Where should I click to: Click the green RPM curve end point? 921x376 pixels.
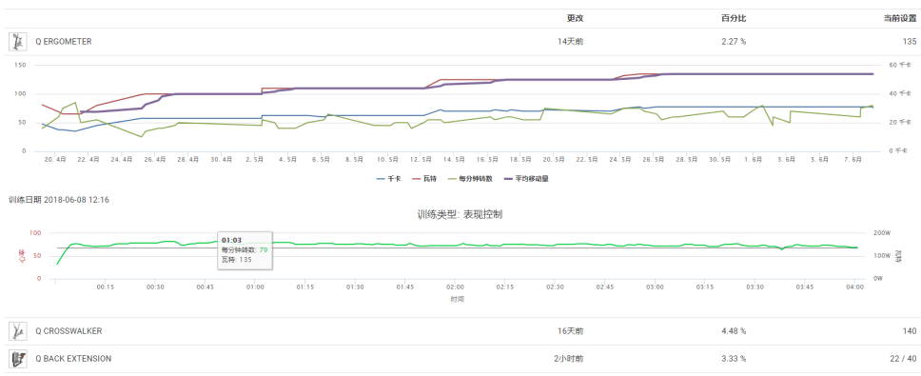pos(857,247)
